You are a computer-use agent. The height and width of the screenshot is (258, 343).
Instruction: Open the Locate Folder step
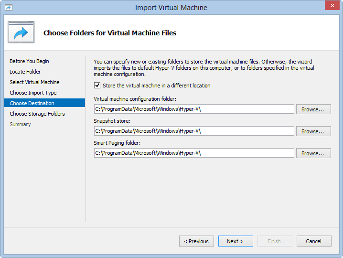point(25,72)
